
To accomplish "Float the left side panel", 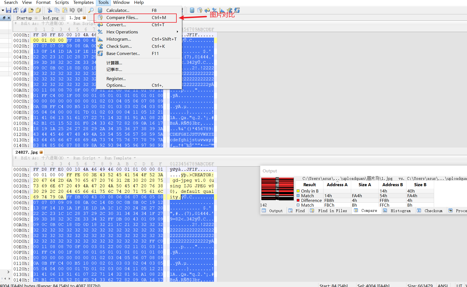I will [x=4, y=18].
